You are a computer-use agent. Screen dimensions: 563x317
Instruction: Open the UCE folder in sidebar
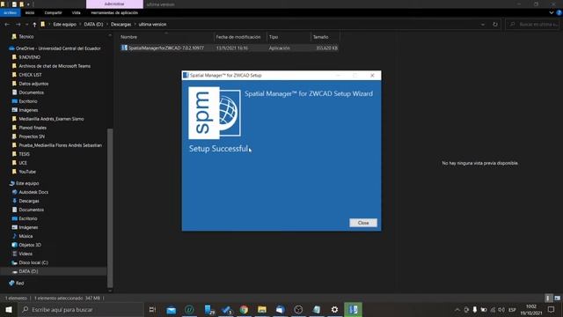pos(23,163)
